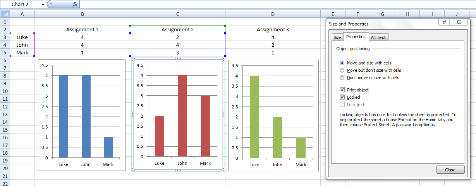Close the dialog with the X icon
This screenshot has width=476, height=186.
[458, 22]
